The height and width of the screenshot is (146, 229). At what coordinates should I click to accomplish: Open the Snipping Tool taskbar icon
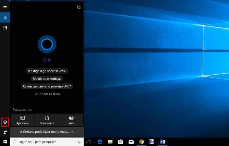point(152,142)
